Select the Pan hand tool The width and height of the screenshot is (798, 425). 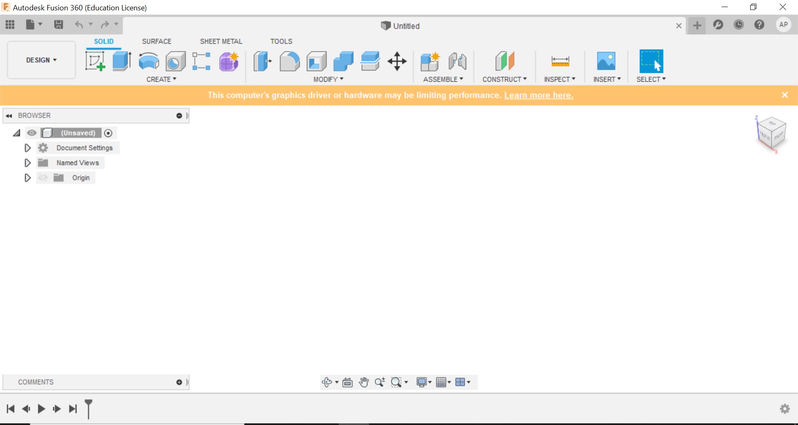364,382
